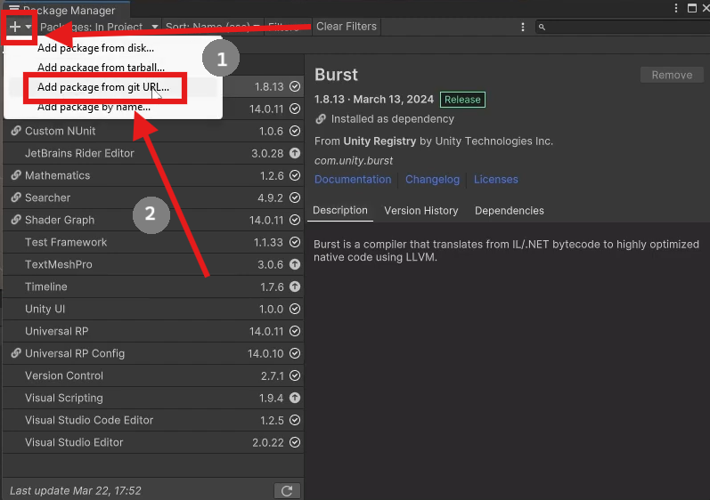Click update-available arrow icon for JetBrains Rider Editor
710x500 pixels.
click(295, 153)
